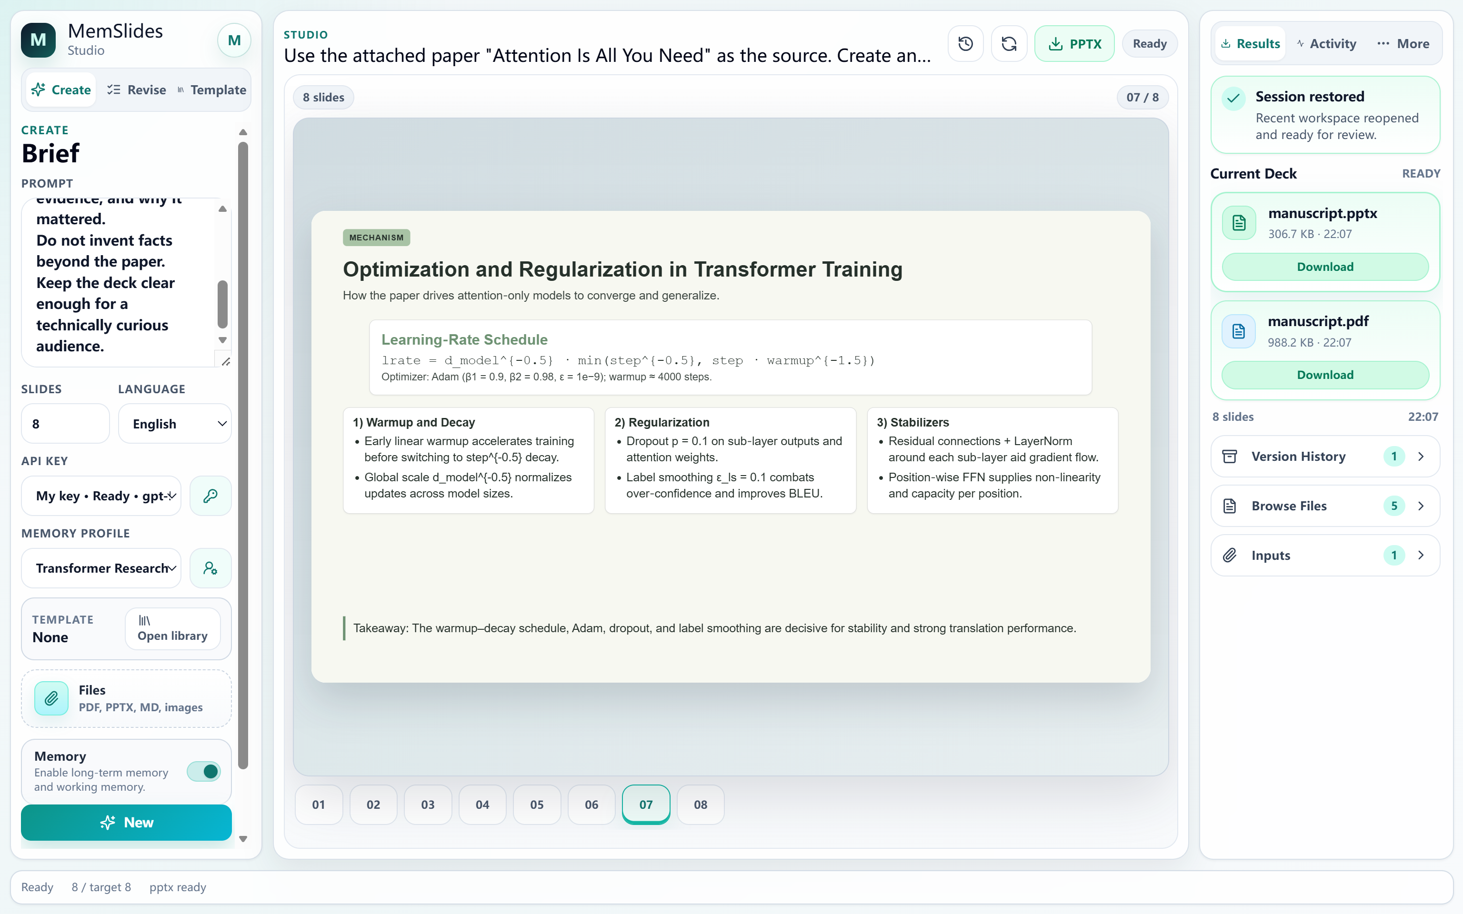Click the Slides count input field
Image resolution: width=1463 pixels, height=914 pixels.
tap(65, 424)
